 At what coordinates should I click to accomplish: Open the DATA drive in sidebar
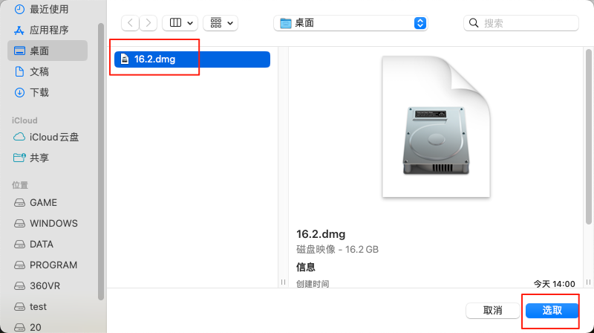tap(42, 245)
